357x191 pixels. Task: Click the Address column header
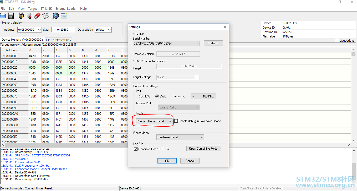coord(14,50)
